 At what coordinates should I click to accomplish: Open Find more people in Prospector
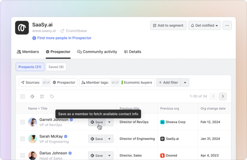coord(62,38)
